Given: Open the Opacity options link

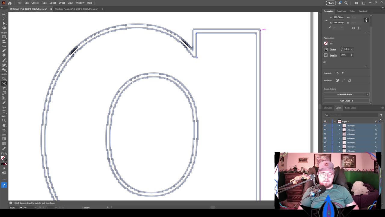Looking at the screenshot, I should [x=333, y=55].
